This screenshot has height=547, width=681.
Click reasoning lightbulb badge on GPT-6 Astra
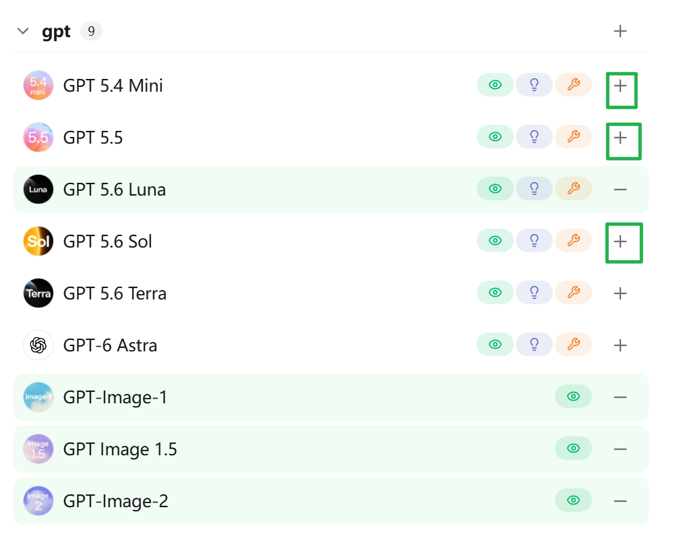coord(534,345)
